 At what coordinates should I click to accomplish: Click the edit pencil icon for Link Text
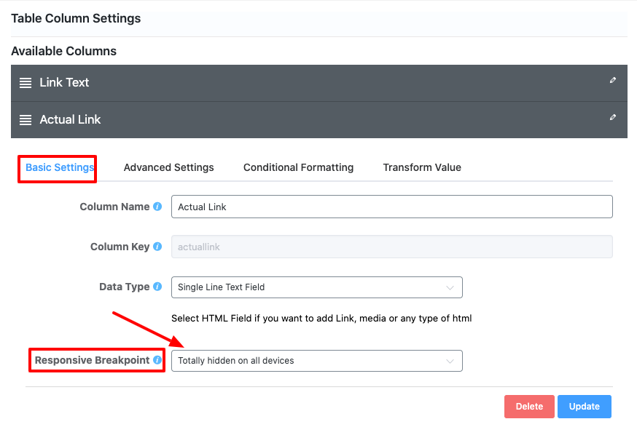613,81
